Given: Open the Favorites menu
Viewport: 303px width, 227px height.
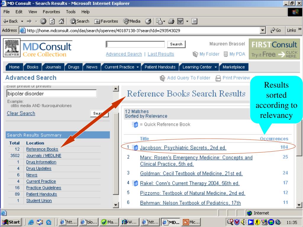Looking at the screenshot, I should point(51,12).
